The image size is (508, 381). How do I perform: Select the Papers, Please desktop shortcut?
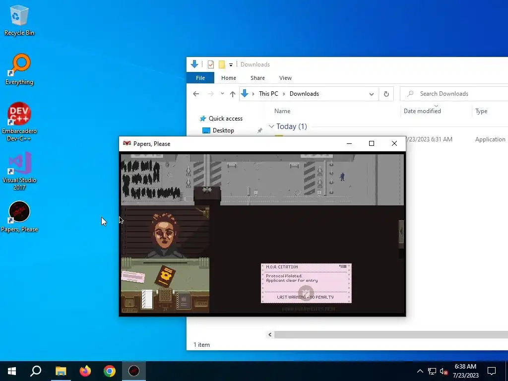click(x=19, y=216)
